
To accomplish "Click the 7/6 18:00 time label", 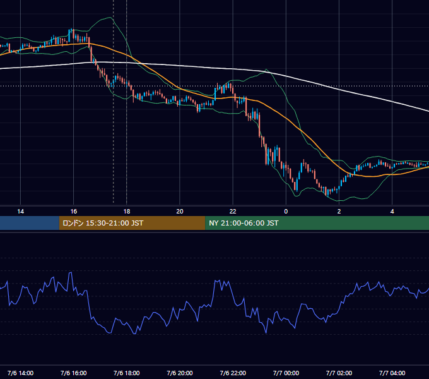I will pos(127,373).
